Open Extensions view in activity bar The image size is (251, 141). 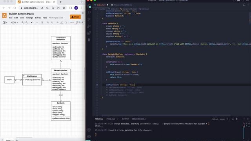pos(89,33)
